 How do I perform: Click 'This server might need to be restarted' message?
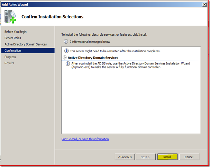[x=115, y=51]
